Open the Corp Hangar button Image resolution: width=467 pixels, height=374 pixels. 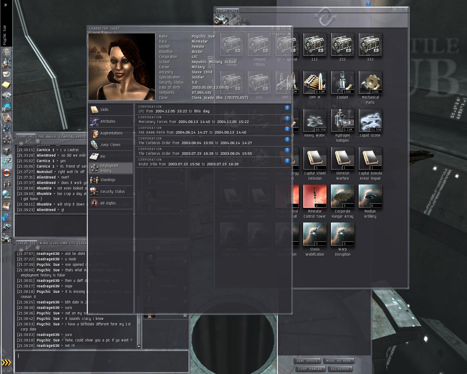pos(310,369)
